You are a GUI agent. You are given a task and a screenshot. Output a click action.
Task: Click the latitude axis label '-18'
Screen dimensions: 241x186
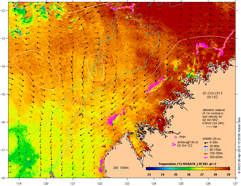[x=3, y=178]
